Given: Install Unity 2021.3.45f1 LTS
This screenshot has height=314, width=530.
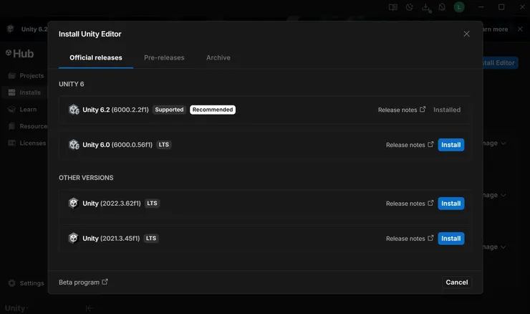Looking at the screenshot, I should coord(451,239).
